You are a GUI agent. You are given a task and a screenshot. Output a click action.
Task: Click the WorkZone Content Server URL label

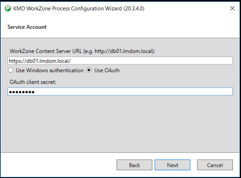pyautogui.click(x=82, y=51)
